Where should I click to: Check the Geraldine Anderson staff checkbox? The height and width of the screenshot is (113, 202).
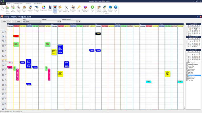point(187,64)
